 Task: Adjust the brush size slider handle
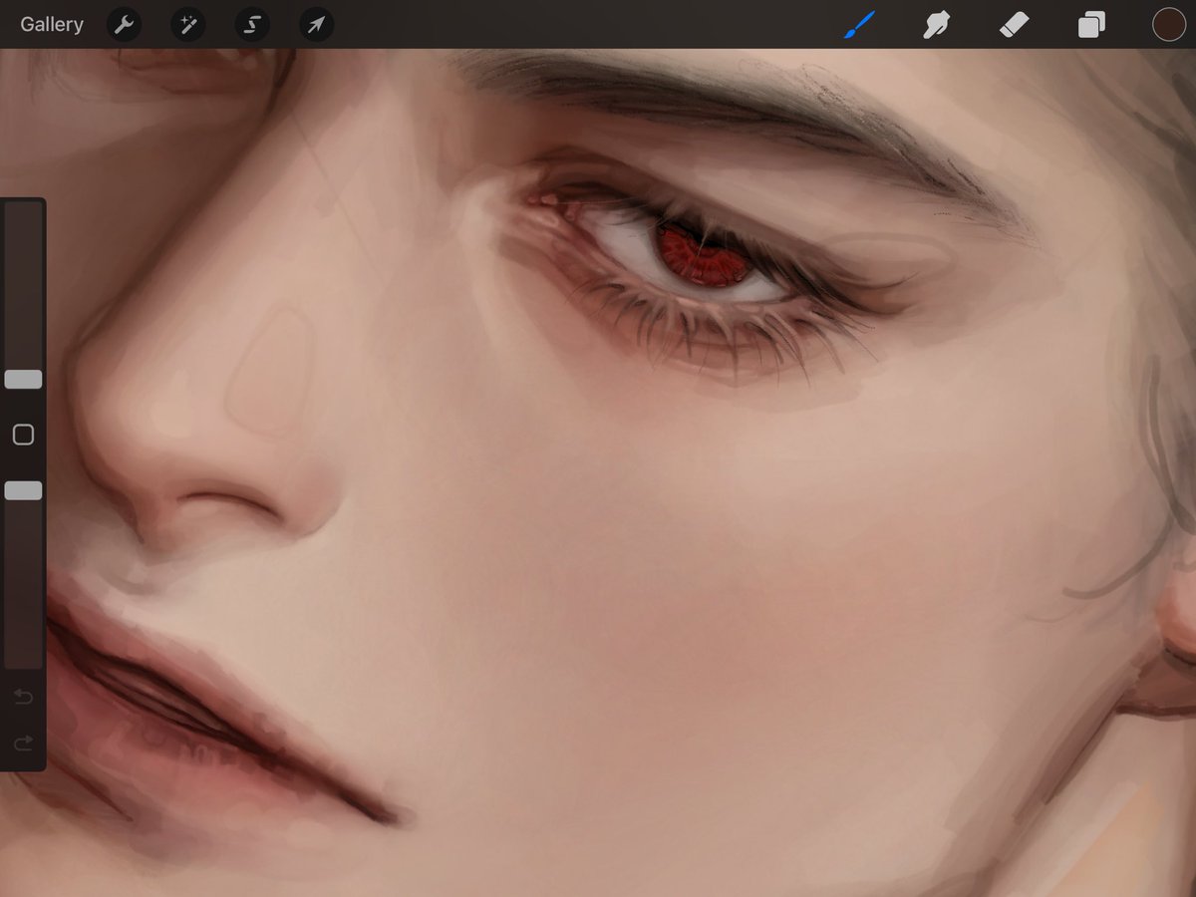[23, 379]
